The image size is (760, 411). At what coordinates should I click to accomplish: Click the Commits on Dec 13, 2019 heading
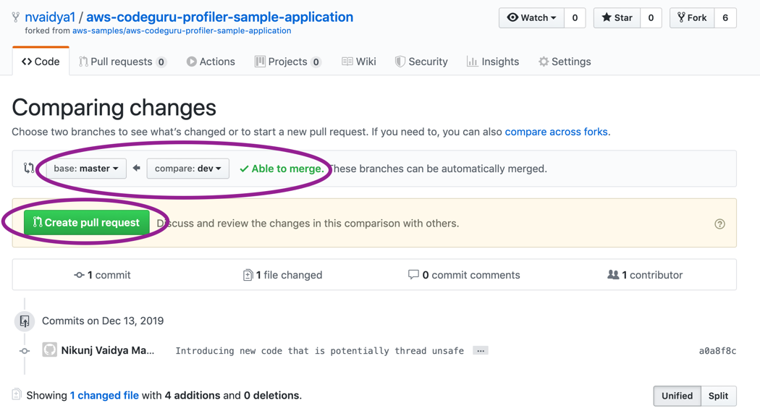coord(103,321)
